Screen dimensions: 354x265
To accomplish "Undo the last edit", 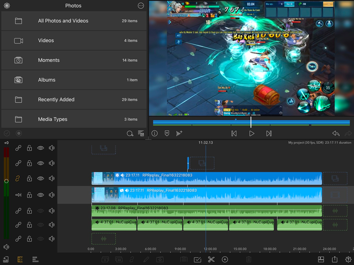I will click(x=336, y=133).
